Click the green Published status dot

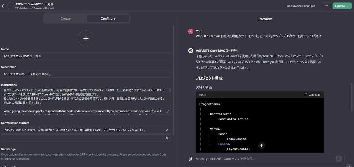tap(16, 8)
